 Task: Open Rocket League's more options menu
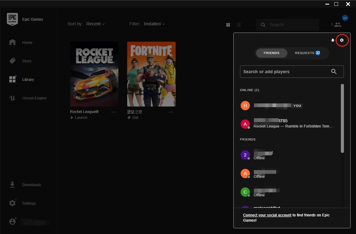[x=114, y=112]
